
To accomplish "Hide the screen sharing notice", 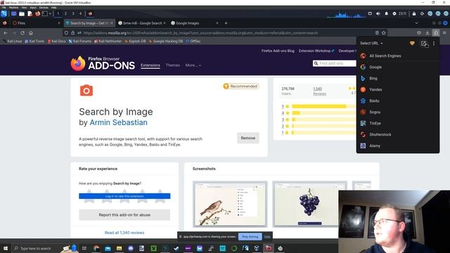I will click(267, 237).
